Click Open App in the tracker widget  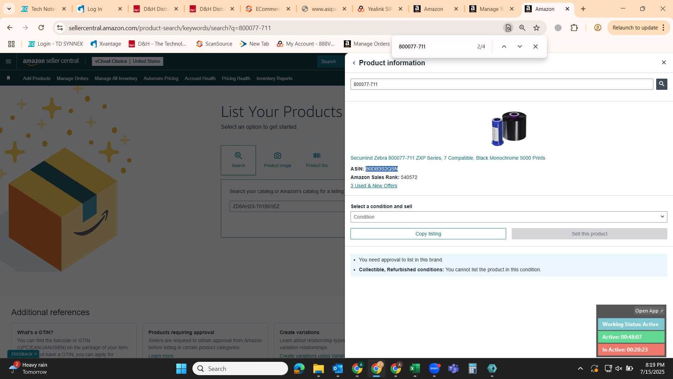click(649, 311)
